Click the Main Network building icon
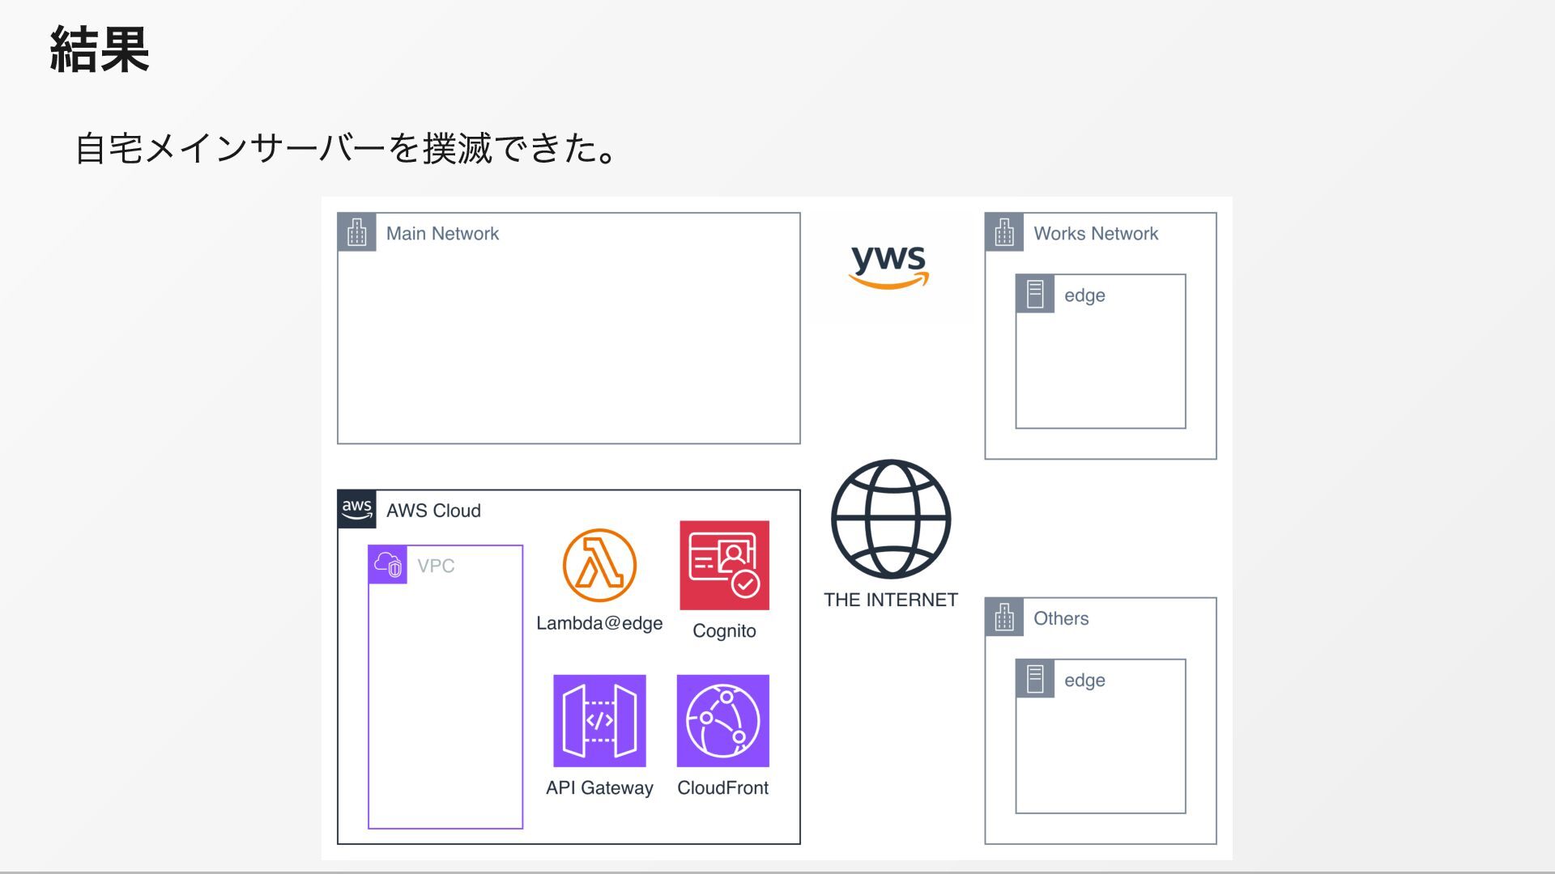The width and height of the screenshot is (1555, 874). click(356, 233)
